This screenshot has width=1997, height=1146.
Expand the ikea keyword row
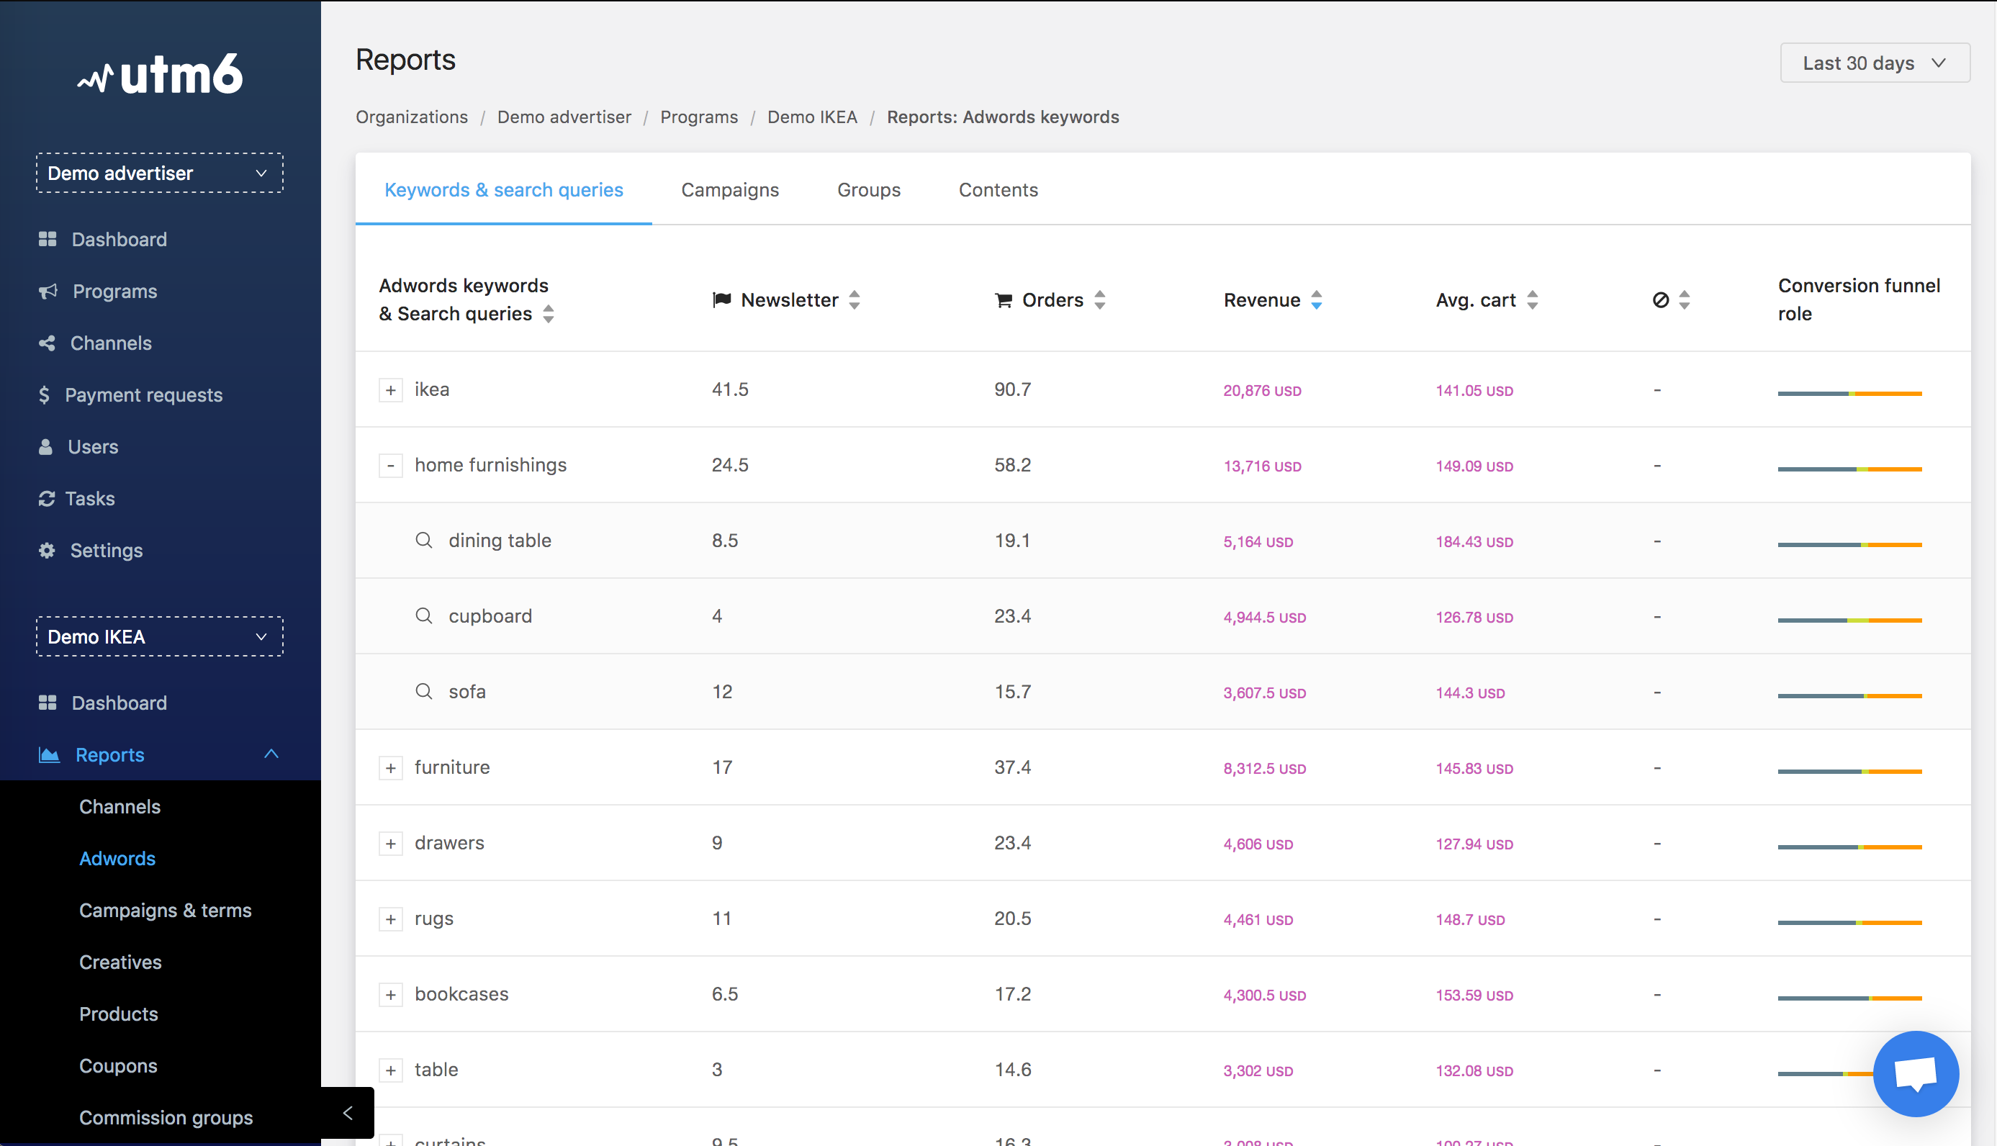(390, 389)
